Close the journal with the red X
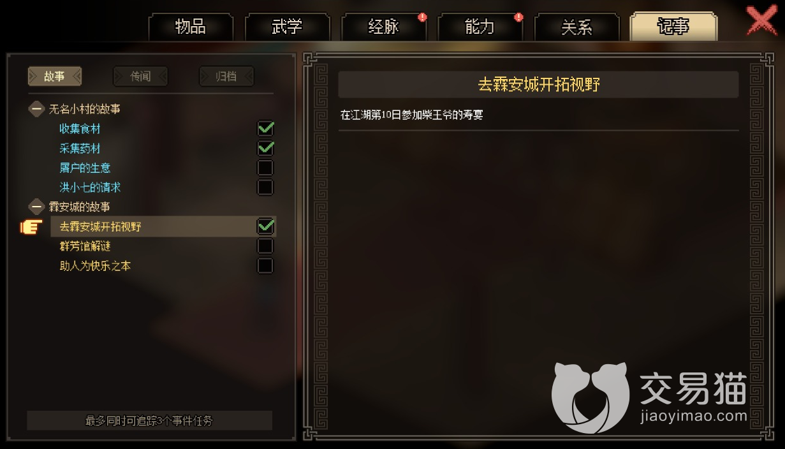The image size is (785, 449). [x=762, y=21]
